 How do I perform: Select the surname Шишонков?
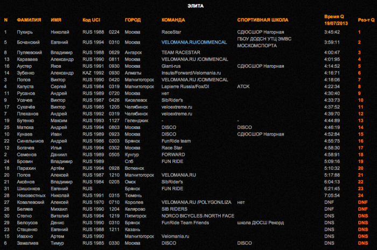point(29,189)
